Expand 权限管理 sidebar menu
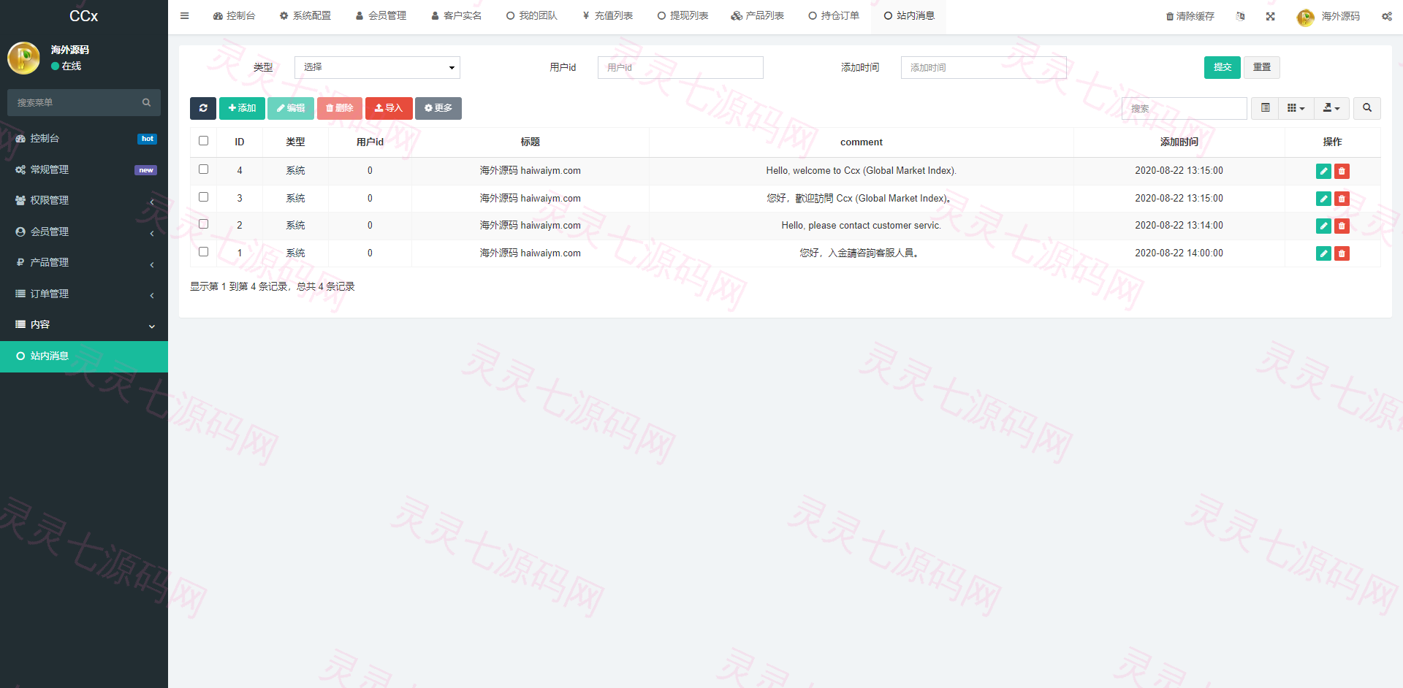1403x688 pixels. (84, 200)
